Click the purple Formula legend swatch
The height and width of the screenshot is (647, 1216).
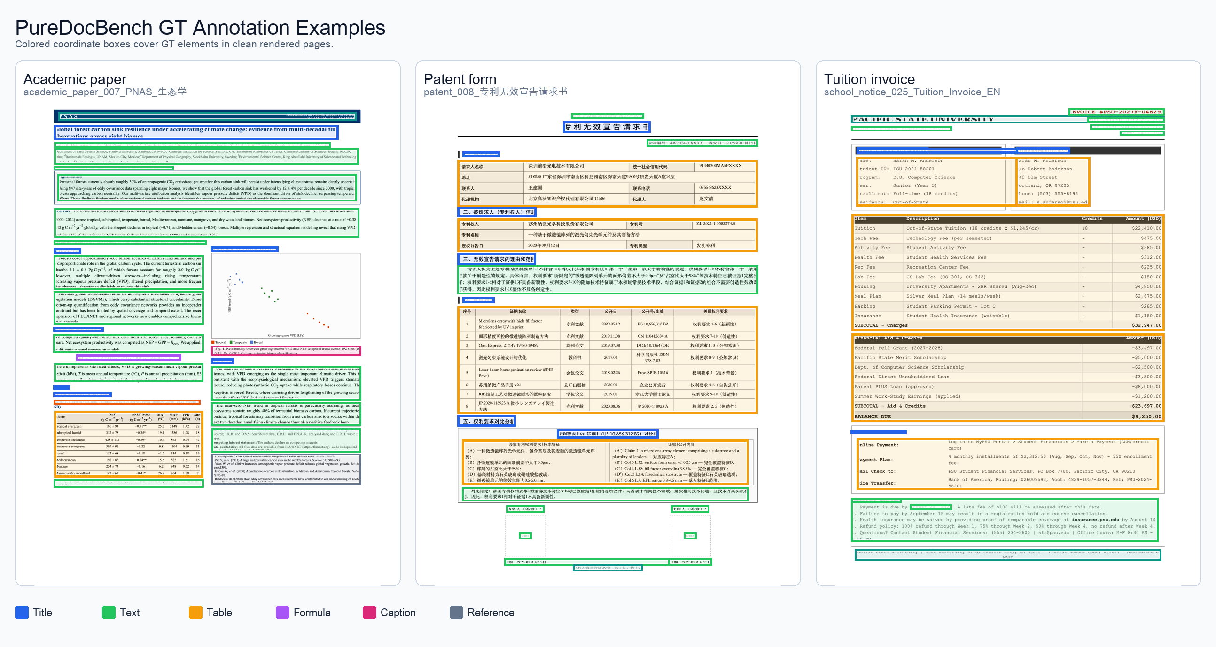(282, 612)
